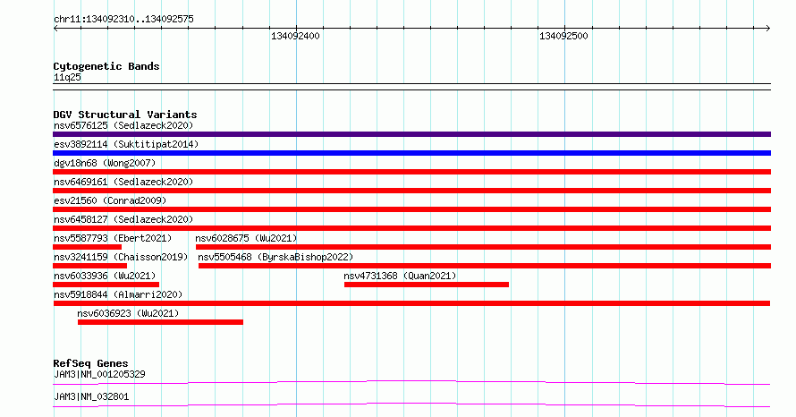This screenshot has width=796, height=417.
Task: Select red bar under nsv6028675 label
Action: tap(483, 247)
